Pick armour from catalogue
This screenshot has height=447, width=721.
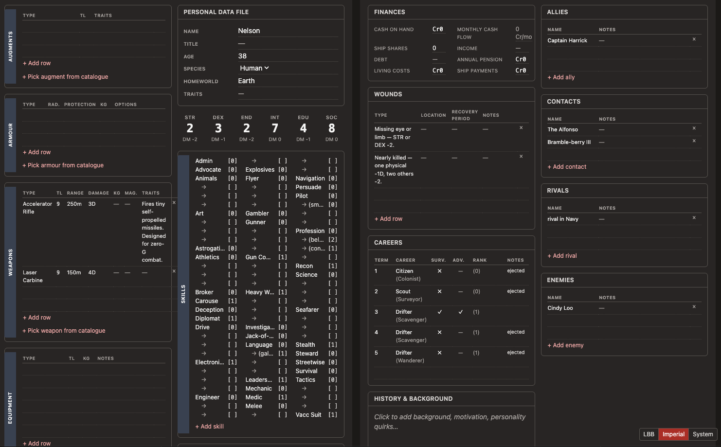click(63, 165)
